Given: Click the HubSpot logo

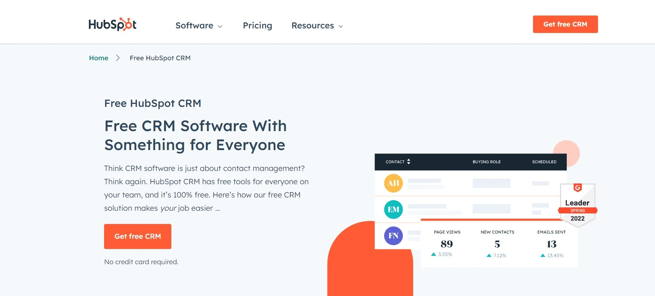Looking at the screenshot, I should [x=112, y=24].
